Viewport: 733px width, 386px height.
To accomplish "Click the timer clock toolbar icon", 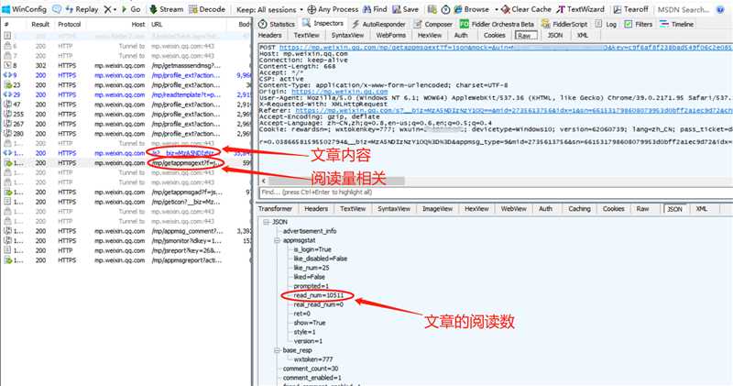I will [x=445, y=9].
